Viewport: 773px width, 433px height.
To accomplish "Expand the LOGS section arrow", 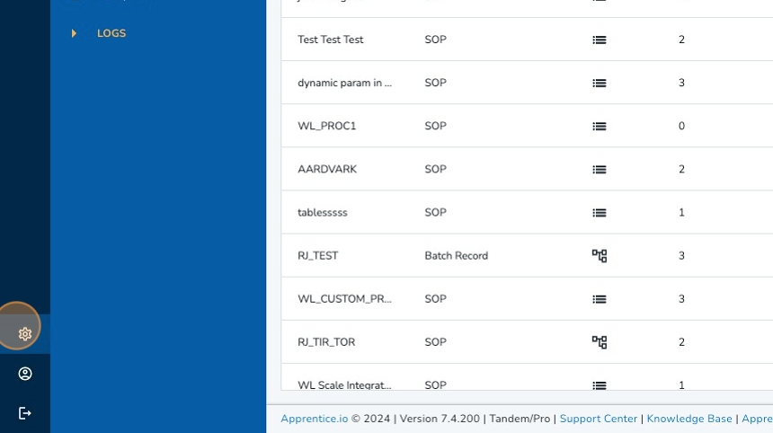I will click(74, 33).
